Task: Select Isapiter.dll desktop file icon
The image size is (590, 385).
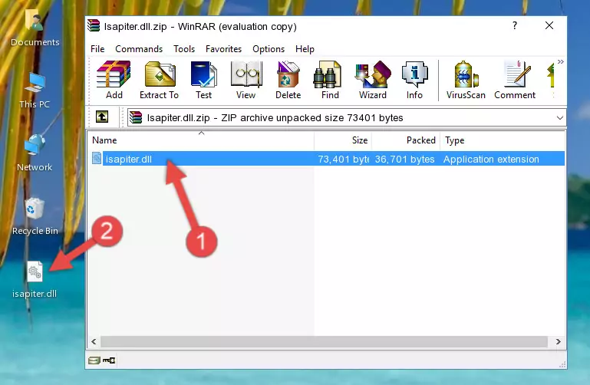Action: [35, 280]
